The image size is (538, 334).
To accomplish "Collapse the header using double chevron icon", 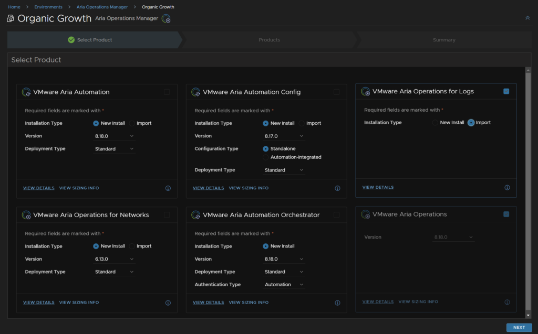I will (527, 18).
